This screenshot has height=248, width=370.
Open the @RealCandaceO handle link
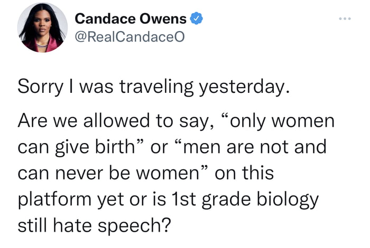pyautogui.click(x=129, y=37)
